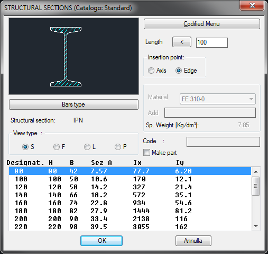Confirm with the OK button

coord(101,241)
